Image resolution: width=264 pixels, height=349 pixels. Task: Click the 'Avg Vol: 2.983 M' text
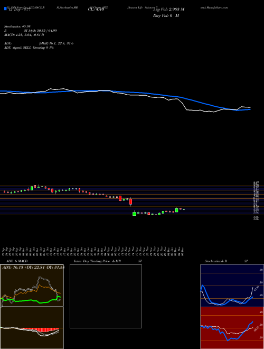point(168,10)
